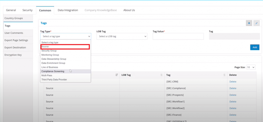Screen dimensions: 263x122
Task: Go to the About Us tab
Action: (129, 10)
